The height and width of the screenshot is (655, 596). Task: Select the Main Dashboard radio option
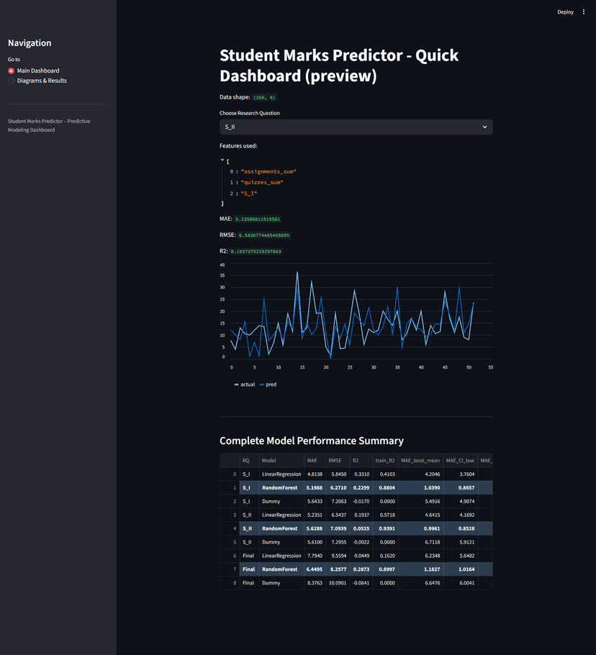(x=34, y=71)
